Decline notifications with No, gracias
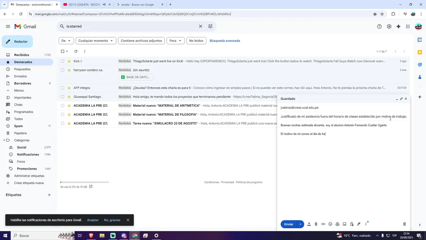Screen dimensions: 426x240 pyautogui.click(x=112, y=220)
